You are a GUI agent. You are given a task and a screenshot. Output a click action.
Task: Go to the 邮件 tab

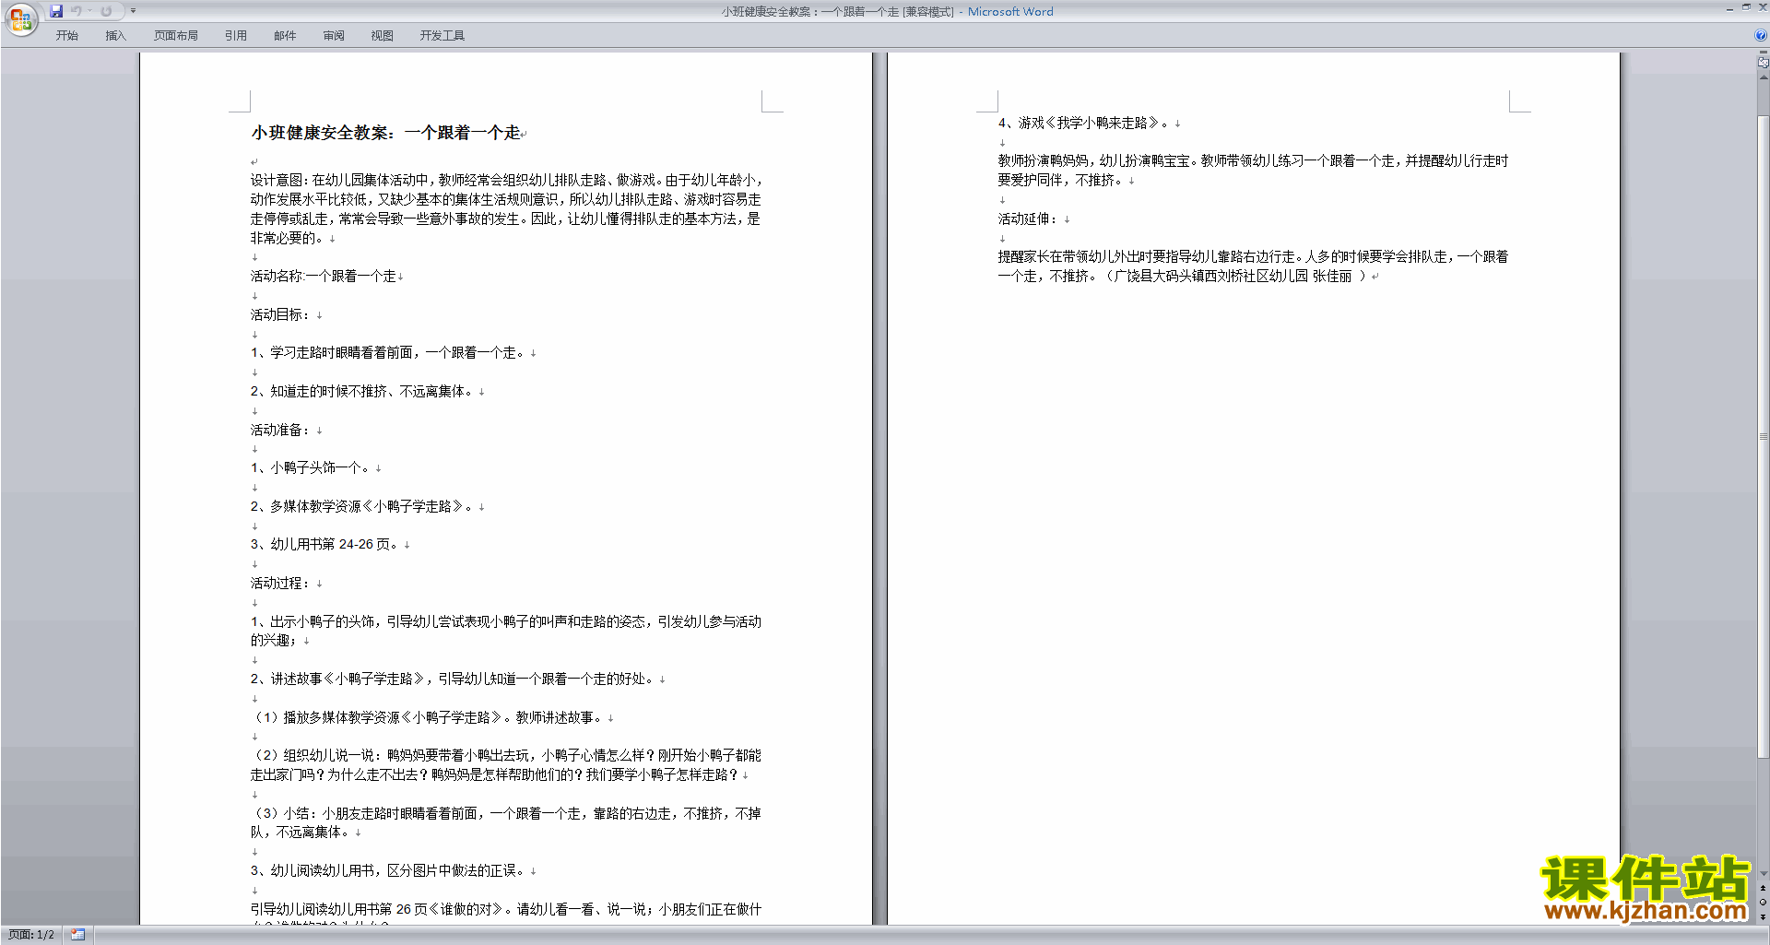point(284,36)
